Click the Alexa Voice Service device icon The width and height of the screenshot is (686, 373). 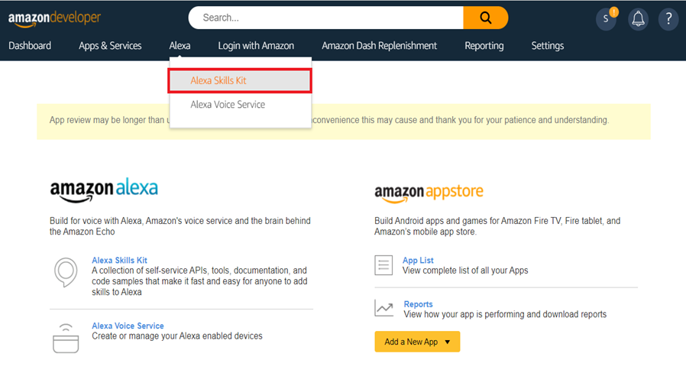coord(66,338)
